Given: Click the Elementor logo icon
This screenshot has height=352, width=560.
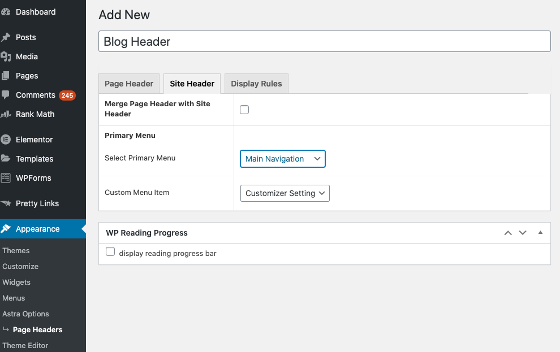Looking at the screenshot, I should pos(5,140).
